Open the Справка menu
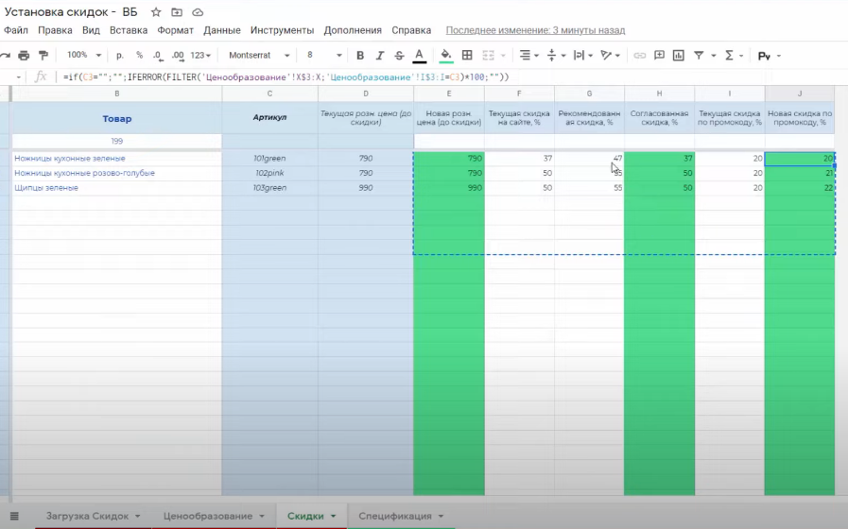Viewport: 848px width, 529px height. [411, 30]
